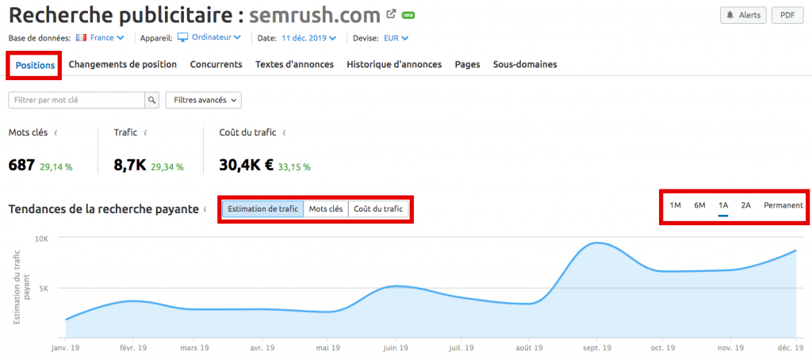Open the Ordinateur device dropdown
This screenshot has height=363, width=812.
216,37
